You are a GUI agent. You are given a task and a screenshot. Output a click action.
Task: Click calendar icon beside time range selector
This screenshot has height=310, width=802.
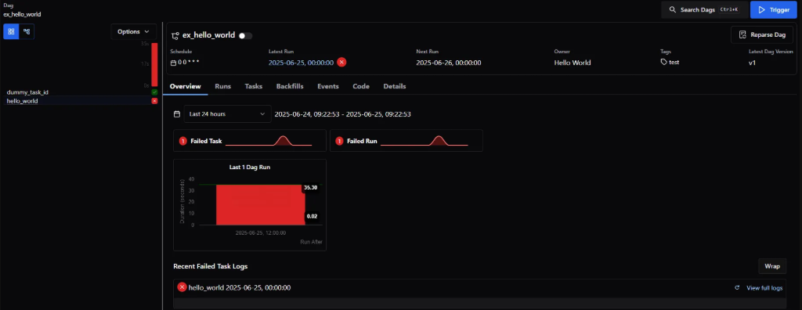(x=177, y=114)
